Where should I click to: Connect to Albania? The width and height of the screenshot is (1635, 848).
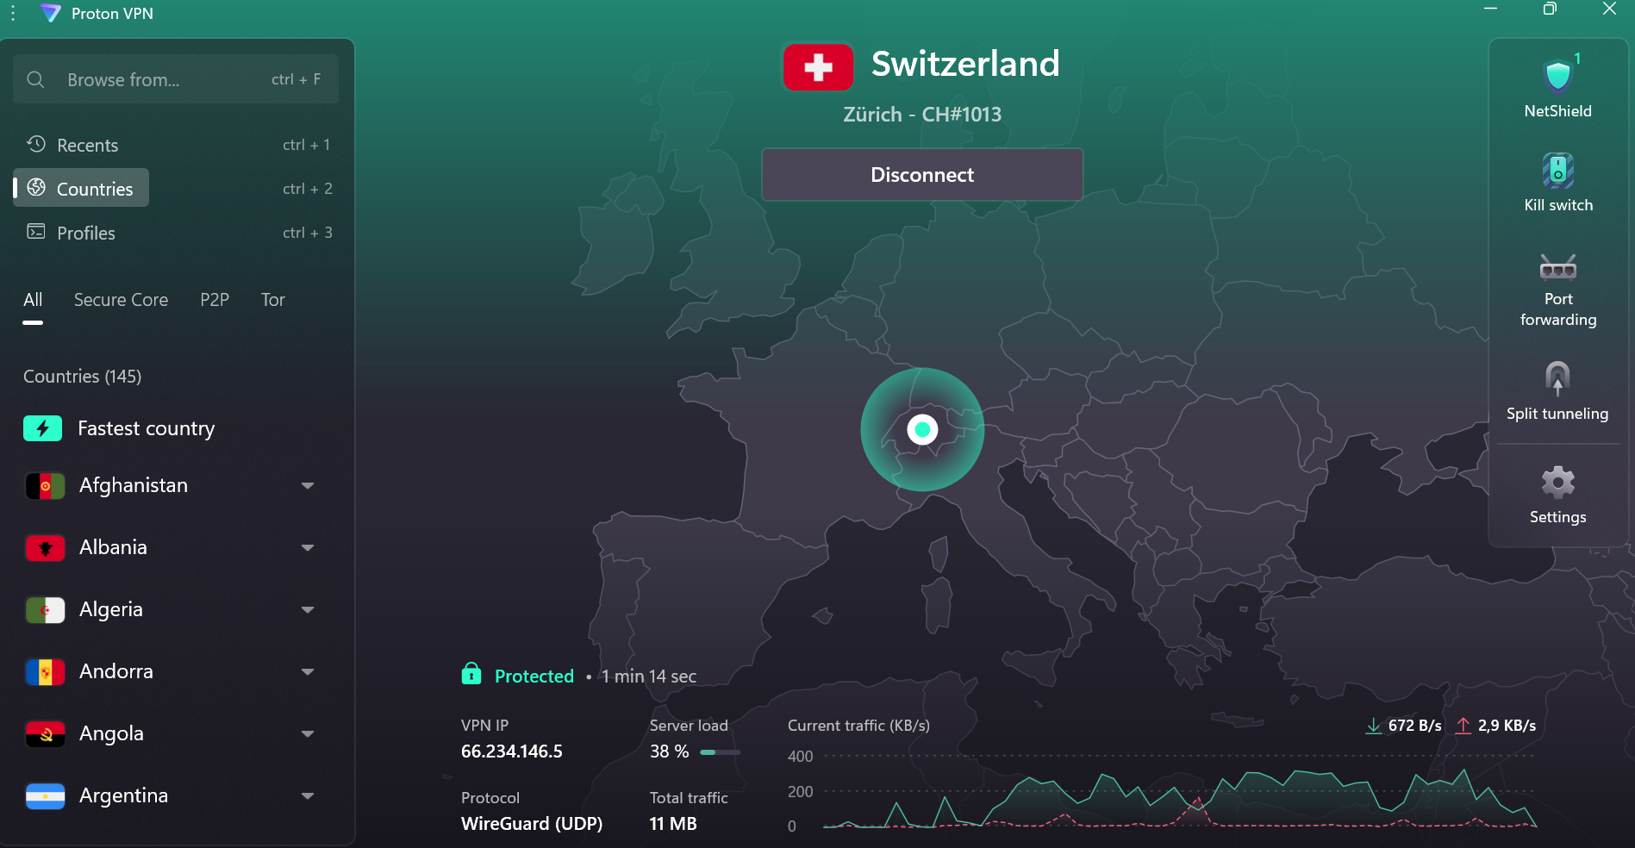point(113,547)
